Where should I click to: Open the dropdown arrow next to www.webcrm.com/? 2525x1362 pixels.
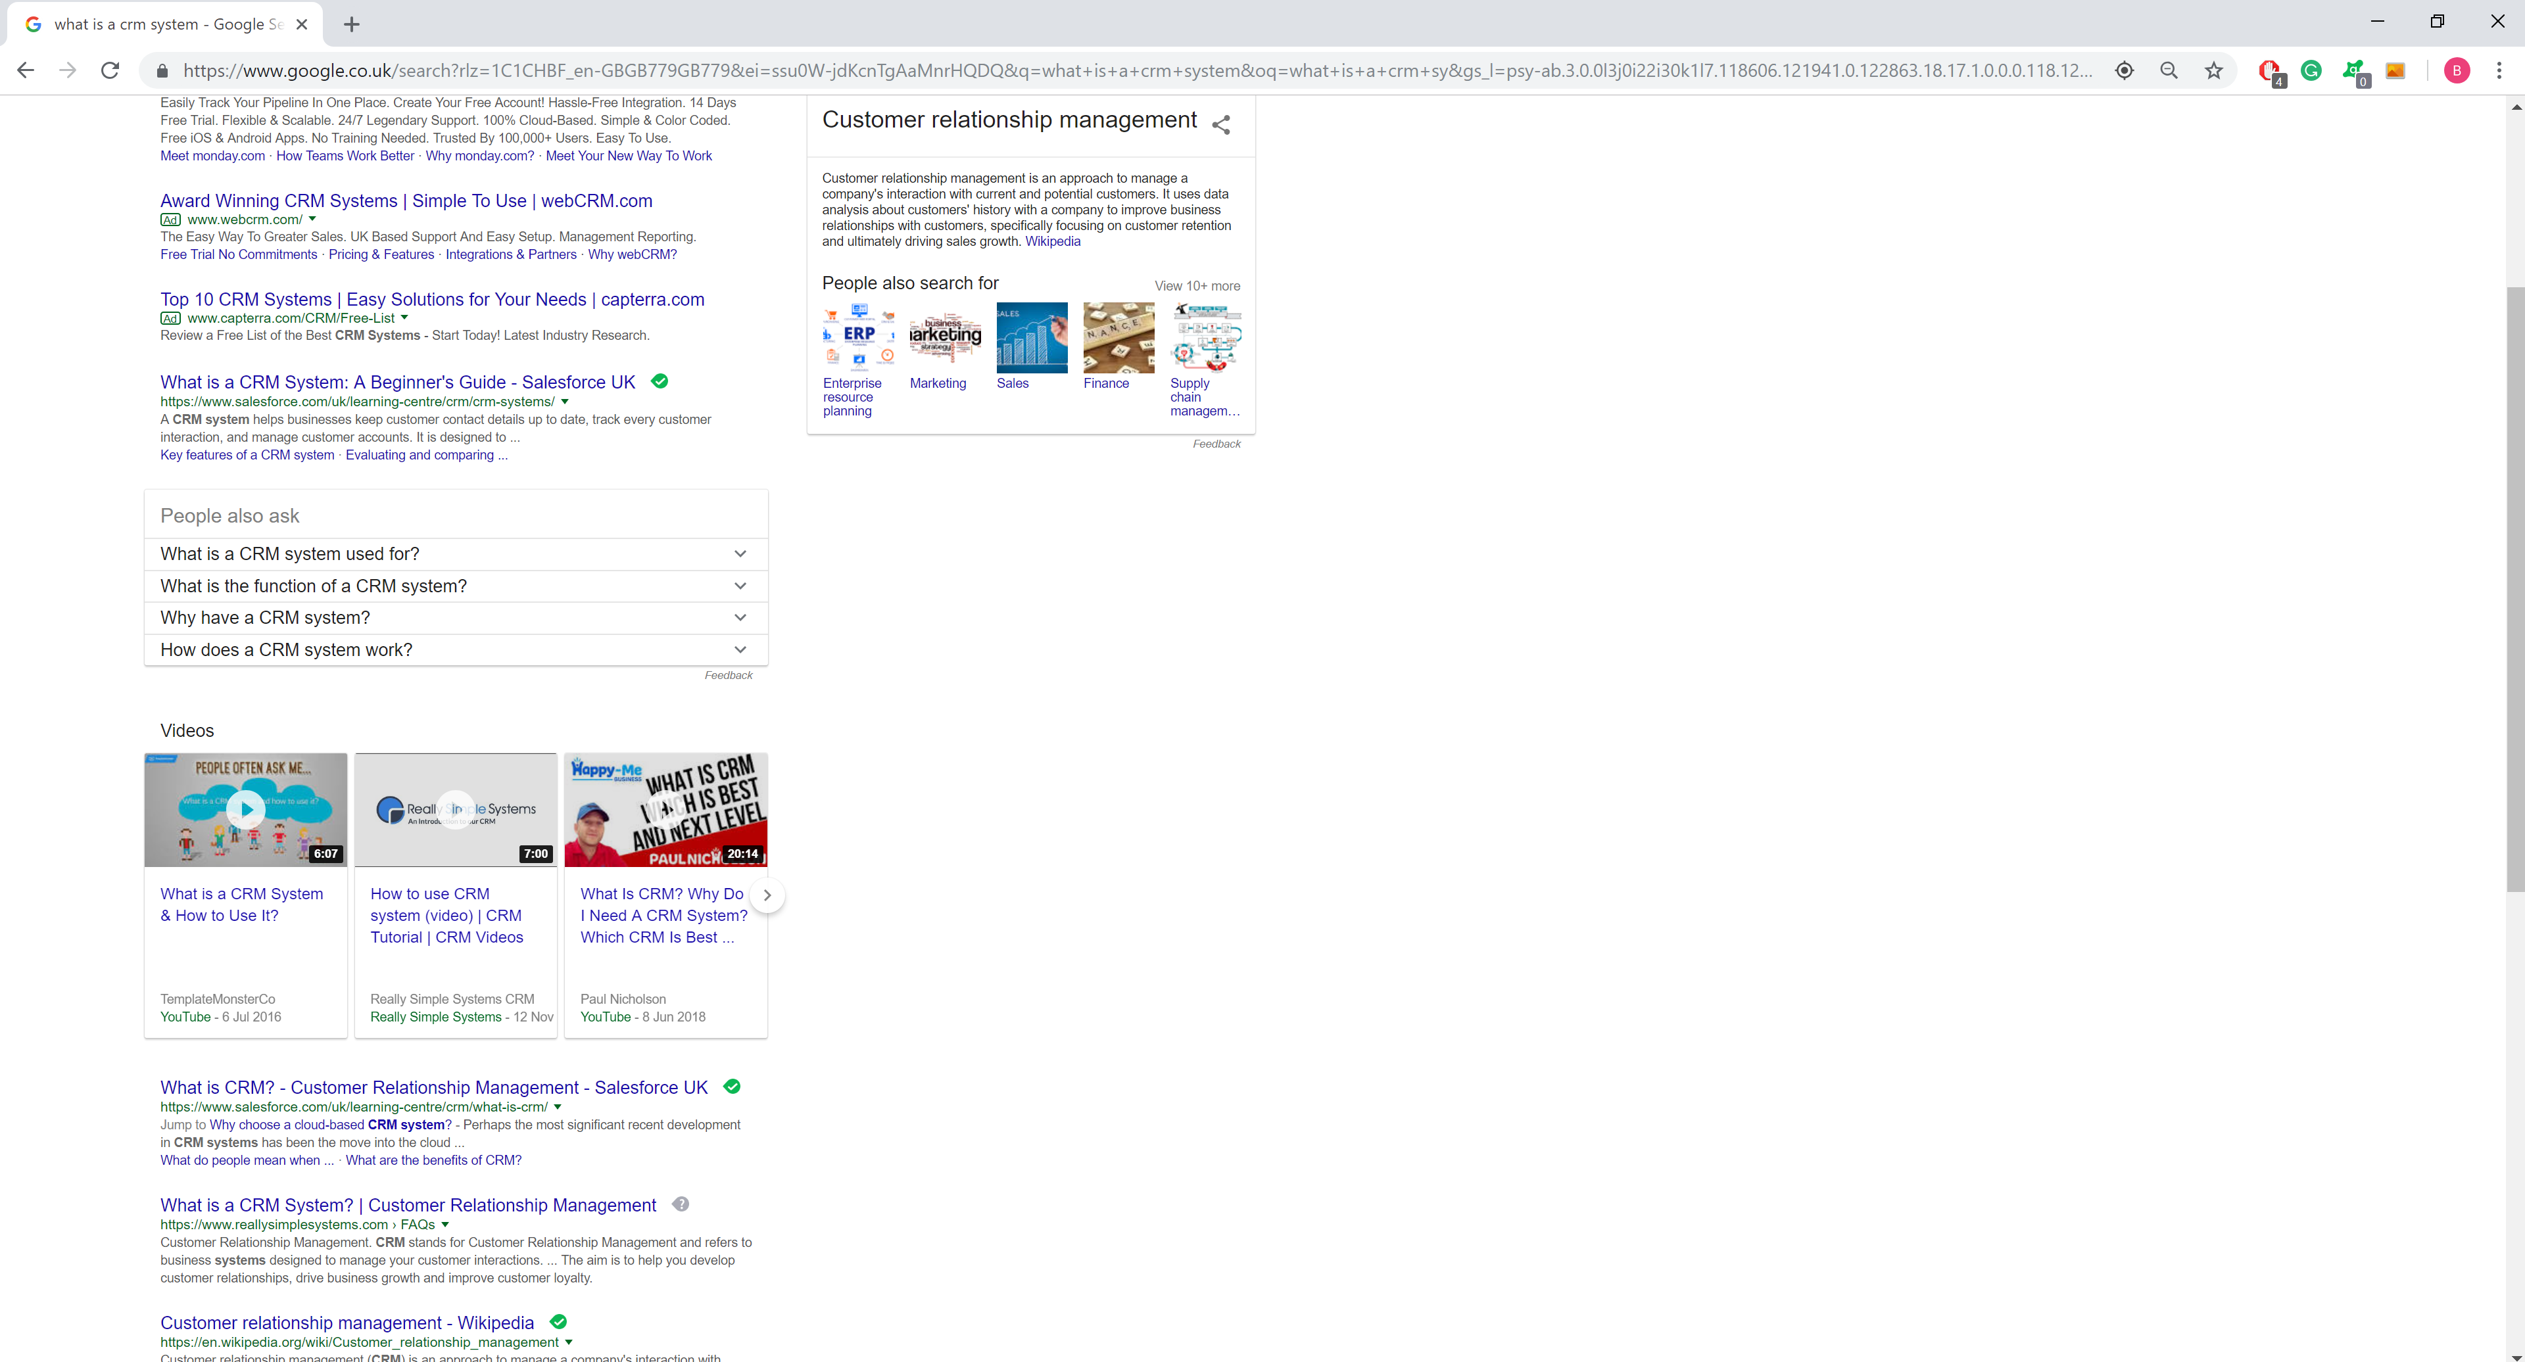click(x=313, y=220)
